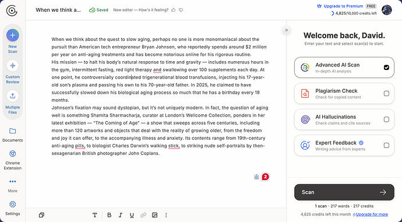Insert an image
The image size is (402, 222).
point(154,215)
